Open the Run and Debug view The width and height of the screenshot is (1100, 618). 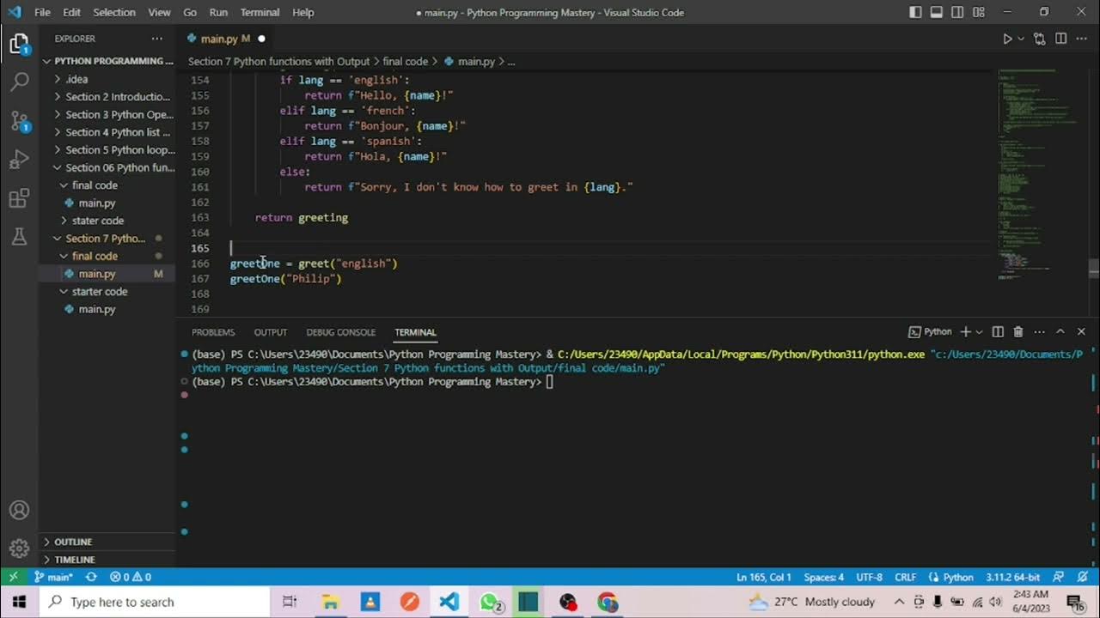pos(19,160)
